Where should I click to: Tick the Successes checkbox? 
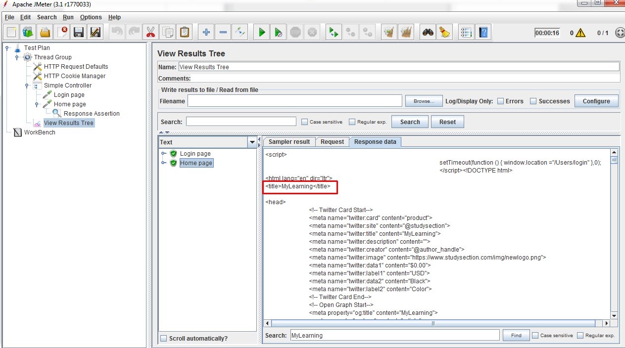click(x=533, y=101)
